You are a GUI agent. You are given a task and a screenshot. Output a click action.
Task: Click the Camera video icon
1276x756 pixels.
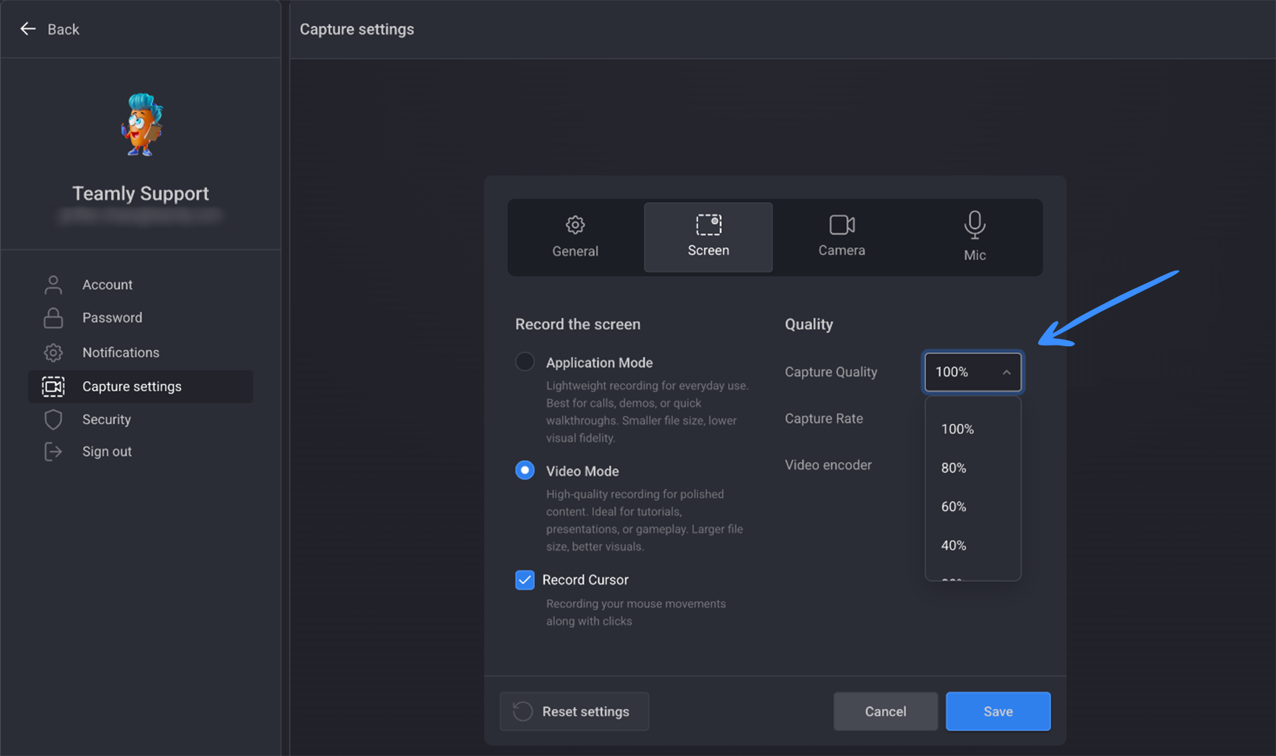pyautogui.click(x=842, y=224)
